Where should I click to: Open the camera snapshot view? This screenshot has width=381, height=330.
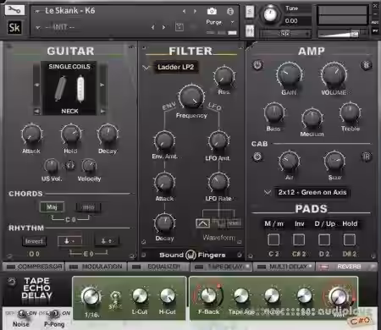(x=212, y=11)
